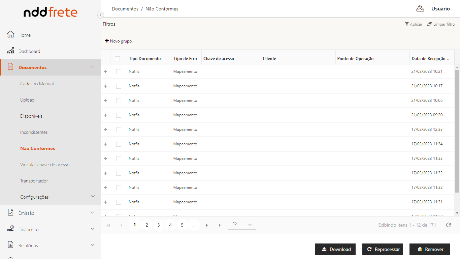Apply filters with the Aplicar funnel
Image resolution: width=460 pixels, height=259 pixels.
coord(414,24)
